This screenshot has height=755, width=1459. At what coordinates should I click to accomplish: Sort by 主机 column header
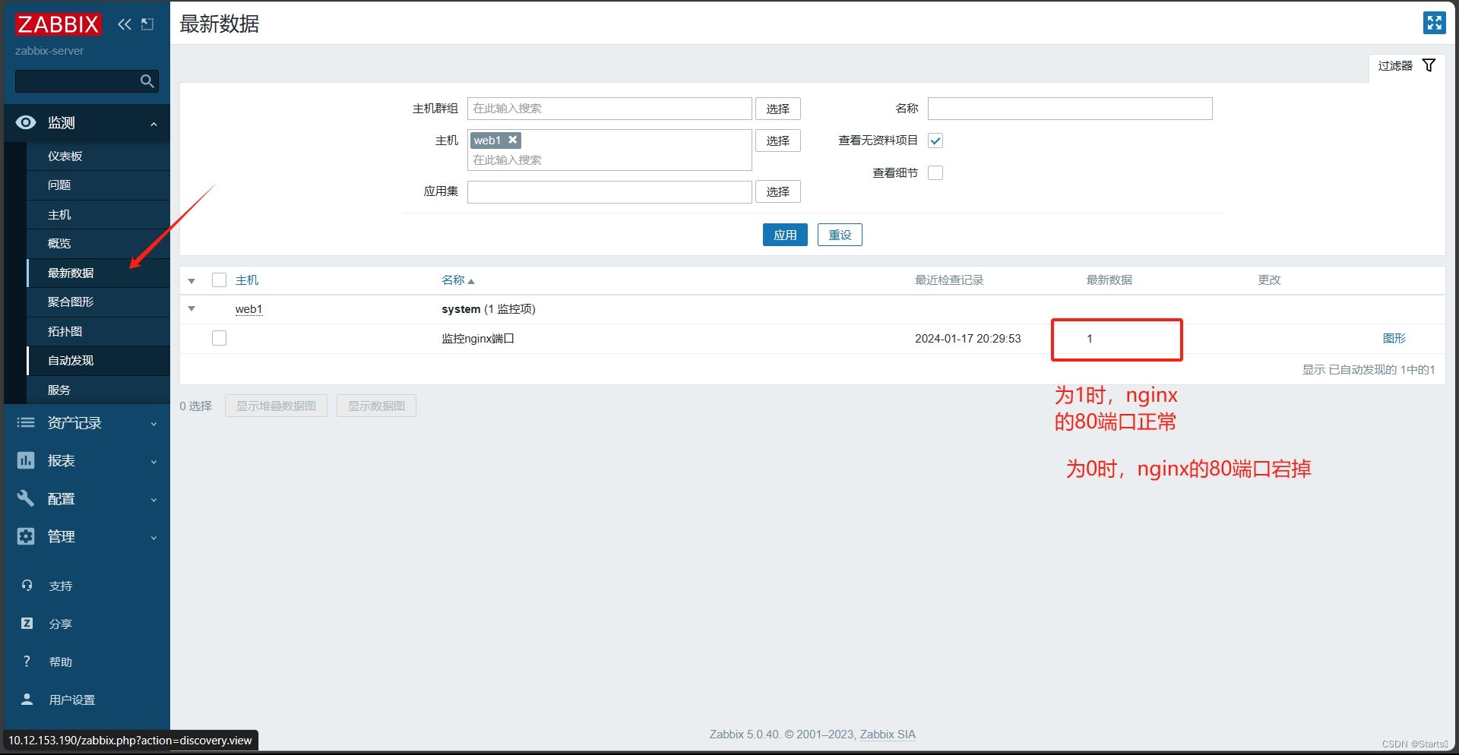(247, 280)
